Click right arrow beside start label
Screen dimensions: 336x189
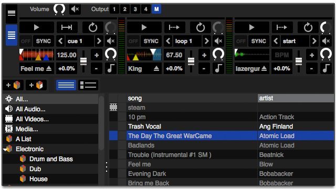(x=314, y=41)
